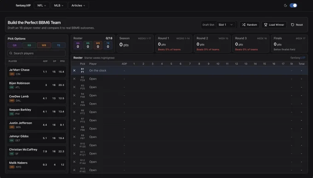Viewport: 313px width, 178px height.
Task: Draft Bijan Robinson
Action: tap(37, 85)
